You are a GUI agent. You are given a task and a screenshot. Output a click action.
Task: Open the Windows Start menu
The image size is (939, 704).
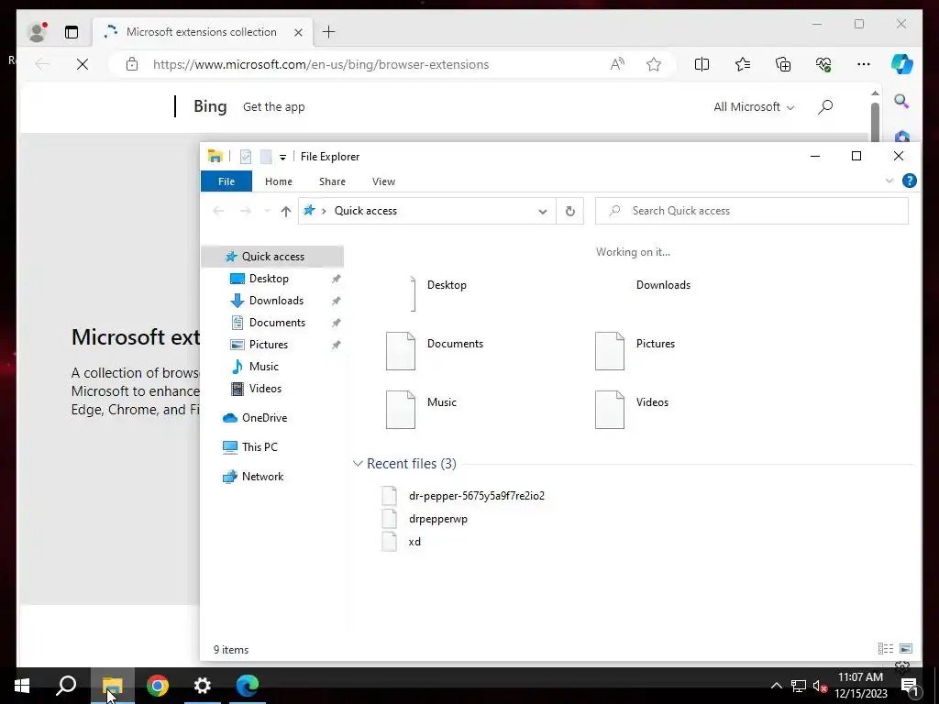point(22,686)
